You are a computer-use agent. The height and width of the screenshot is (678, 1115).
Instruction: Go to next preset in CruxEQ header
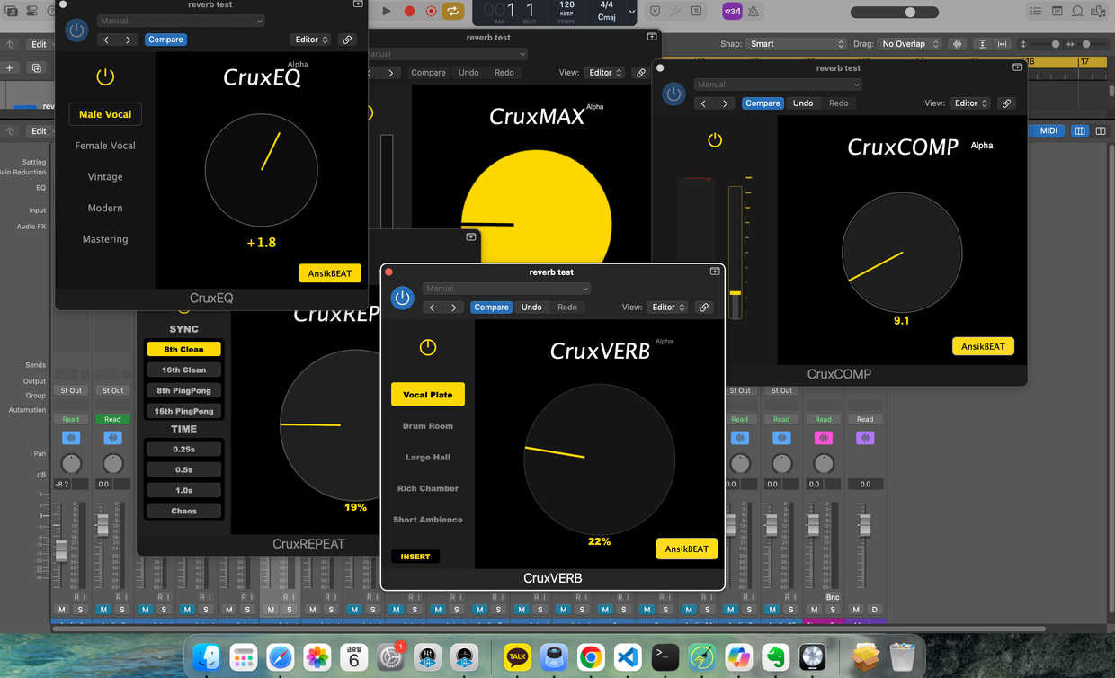(129, 40)
